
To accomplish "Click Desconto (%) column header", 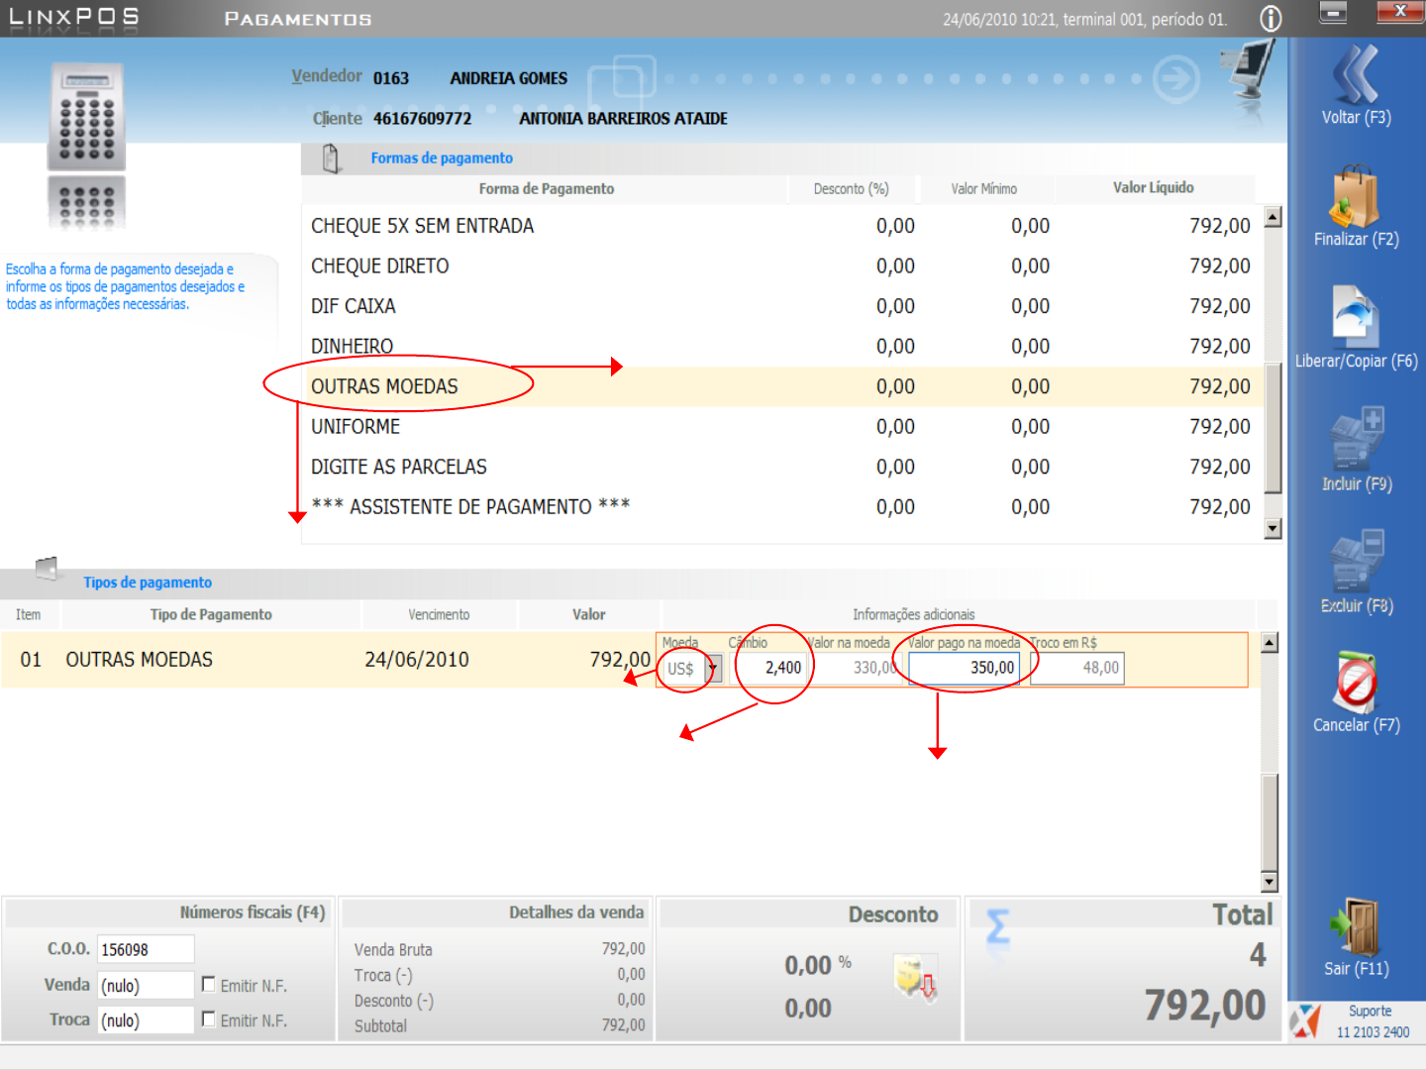I will pyautogui.click(x=852, y=188).
